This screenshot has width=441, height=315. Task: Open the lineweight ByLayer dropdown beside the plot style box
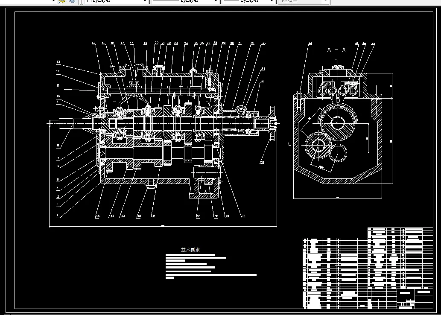(248, 1)
